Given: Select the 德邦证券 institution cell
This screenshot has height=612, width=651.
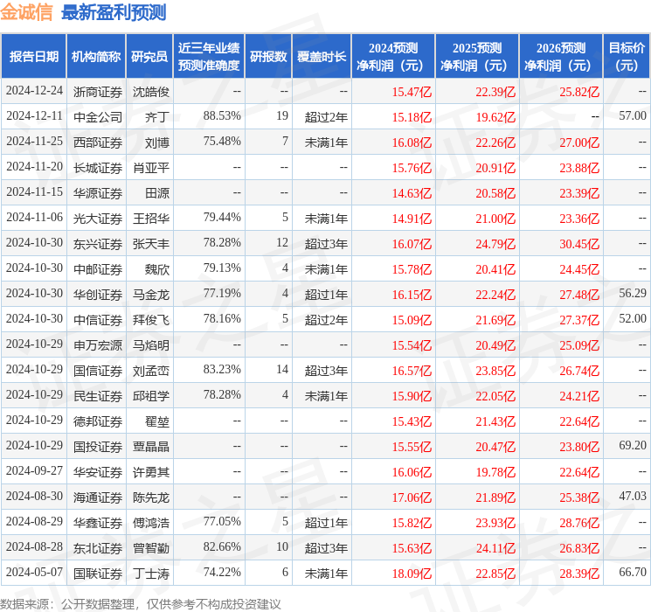Looking at the screenshot, I should coord(98,421).
